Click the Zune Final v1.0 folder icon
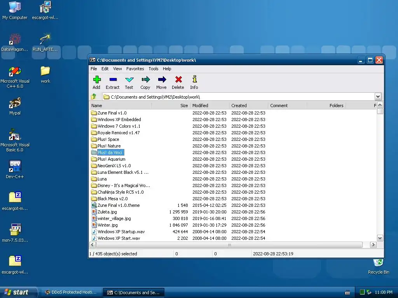Viewport: 398px width, 298px height. click(x=94, y=113)
